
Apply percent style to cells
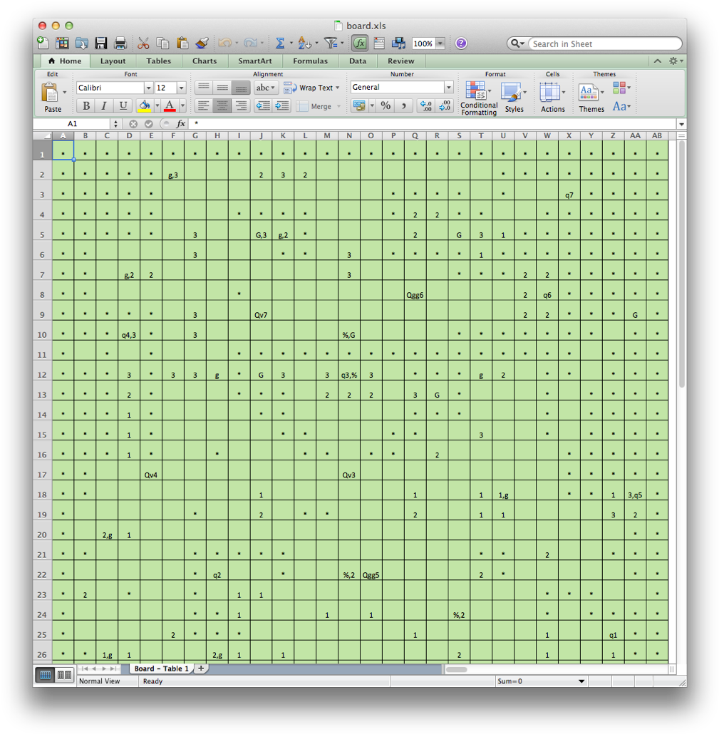pos(386,105)
